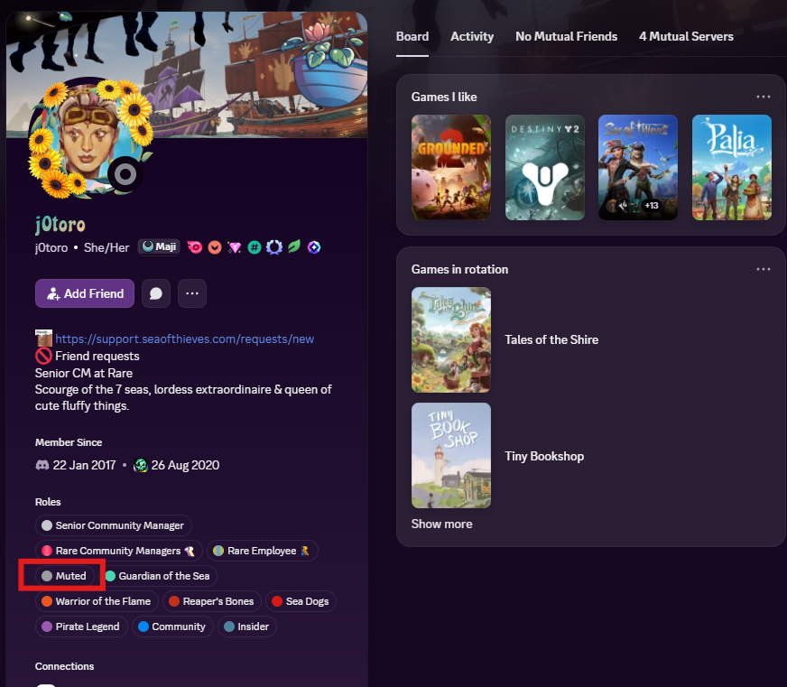
Task: Click the 22 Jan 2017 join date
Action: point(84,465)
